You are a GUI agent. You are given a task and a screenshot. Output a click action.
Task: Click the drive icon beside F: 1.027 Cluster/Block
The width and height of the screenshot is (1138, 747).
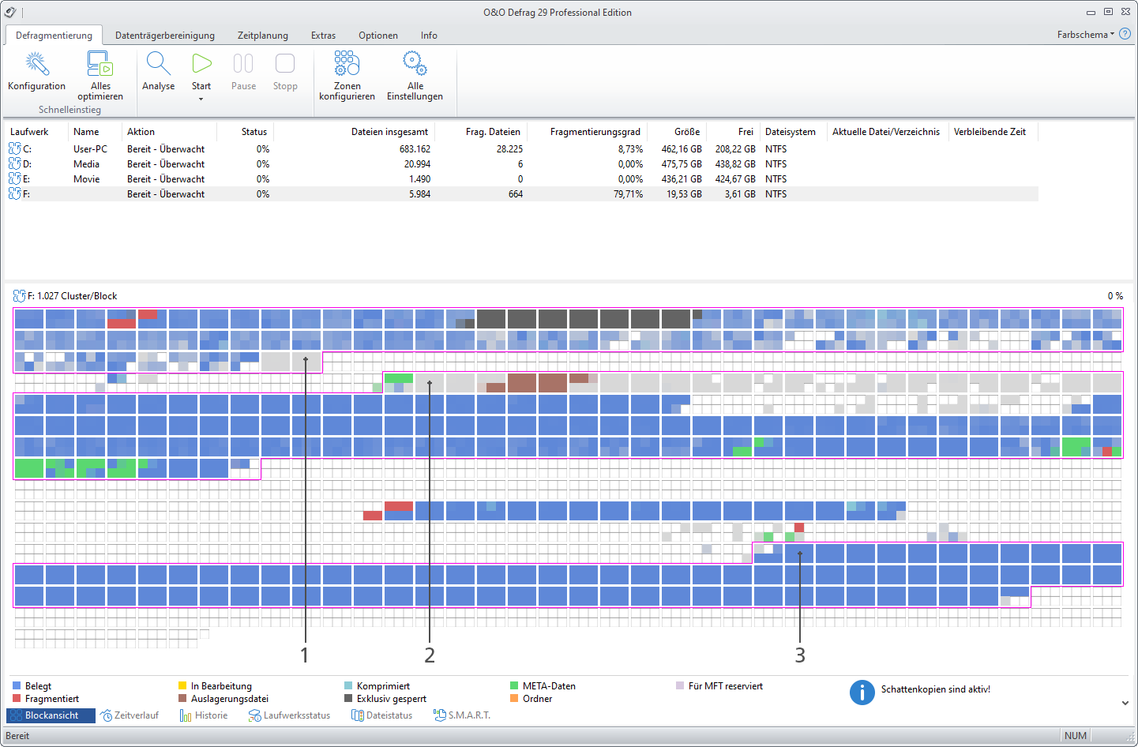click(20, 296)
